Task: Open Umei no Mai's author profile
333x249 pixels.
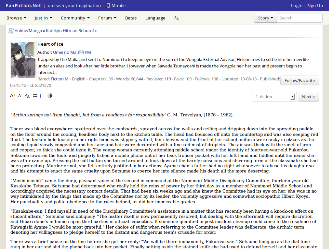Action: (x=65, y=52)
